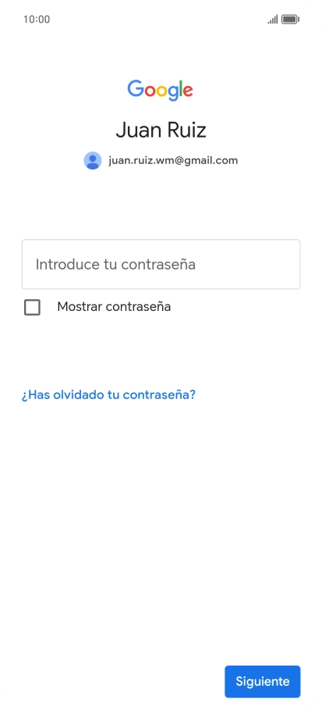Tap the placeholder text Introduce tu contraseña

pos(115,264)
